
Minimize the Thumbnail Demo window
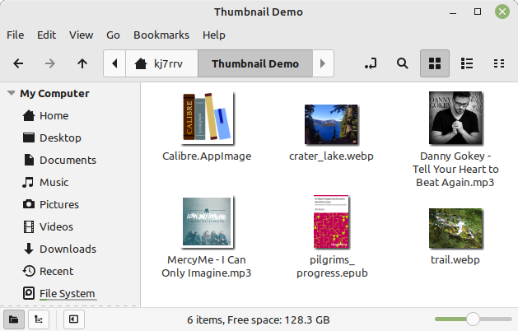click(453, 12)
